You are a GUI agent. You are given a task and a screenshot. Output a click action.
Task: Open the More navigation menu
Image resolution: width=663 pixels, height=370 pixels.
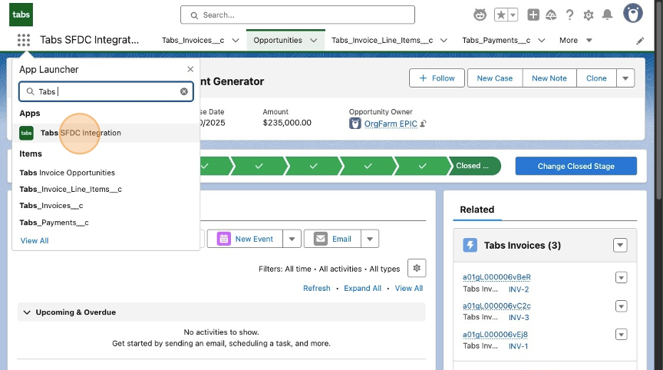(x=576, y=40)
